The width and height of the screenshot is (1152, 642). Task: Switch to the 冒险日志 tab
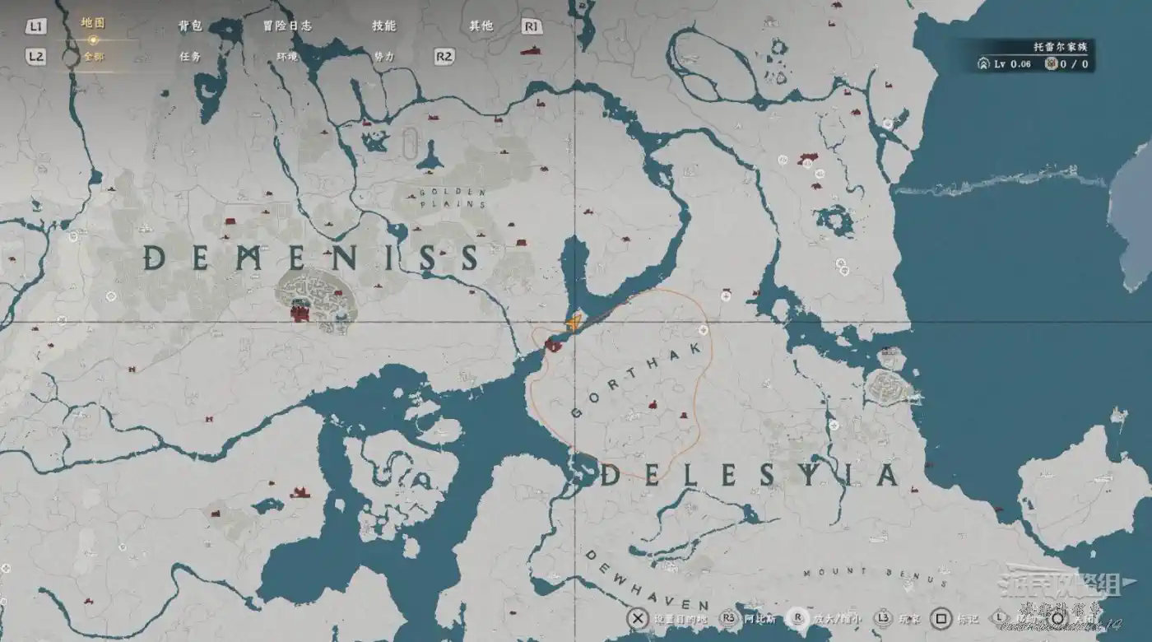[x=287, y=26]
